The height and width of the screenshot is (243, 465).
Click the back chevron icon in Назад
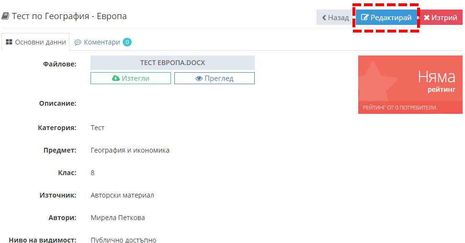point(324,18)
